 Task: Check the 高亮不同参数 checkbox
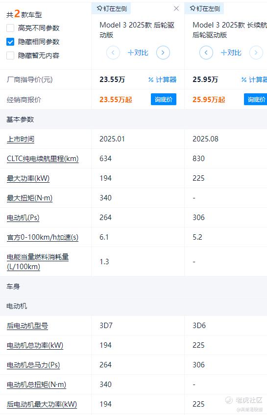pyautogui.click(x=10, y=28)
